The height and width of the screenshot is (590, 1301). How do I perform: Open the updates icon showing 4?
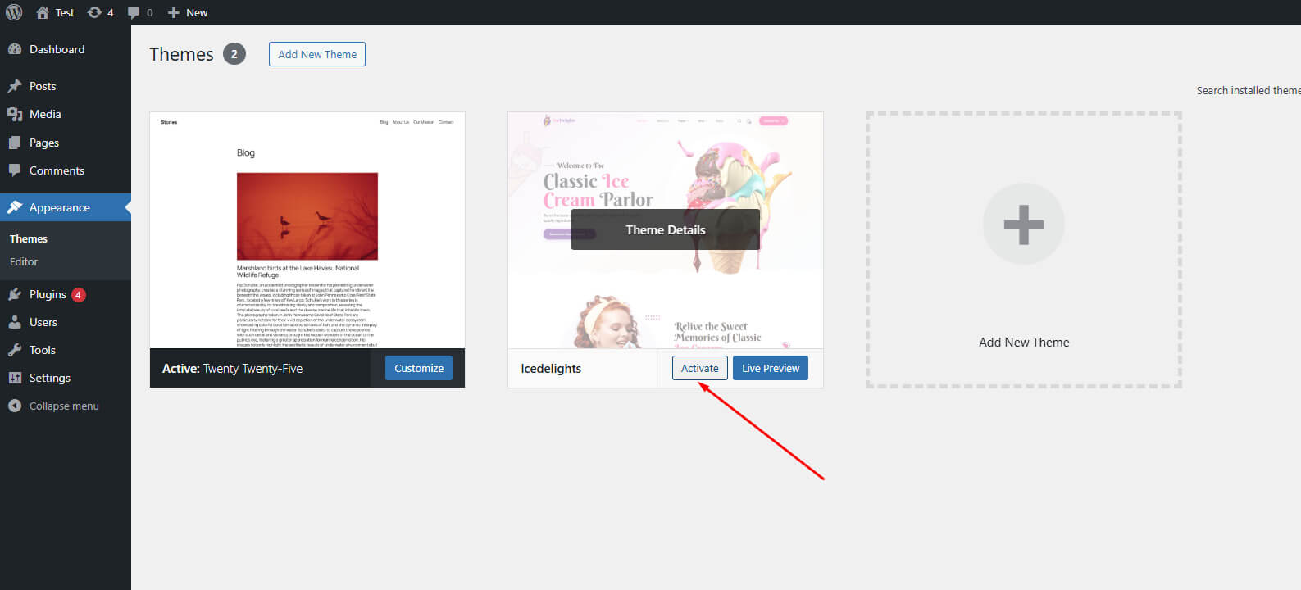(x=94, y=12)
